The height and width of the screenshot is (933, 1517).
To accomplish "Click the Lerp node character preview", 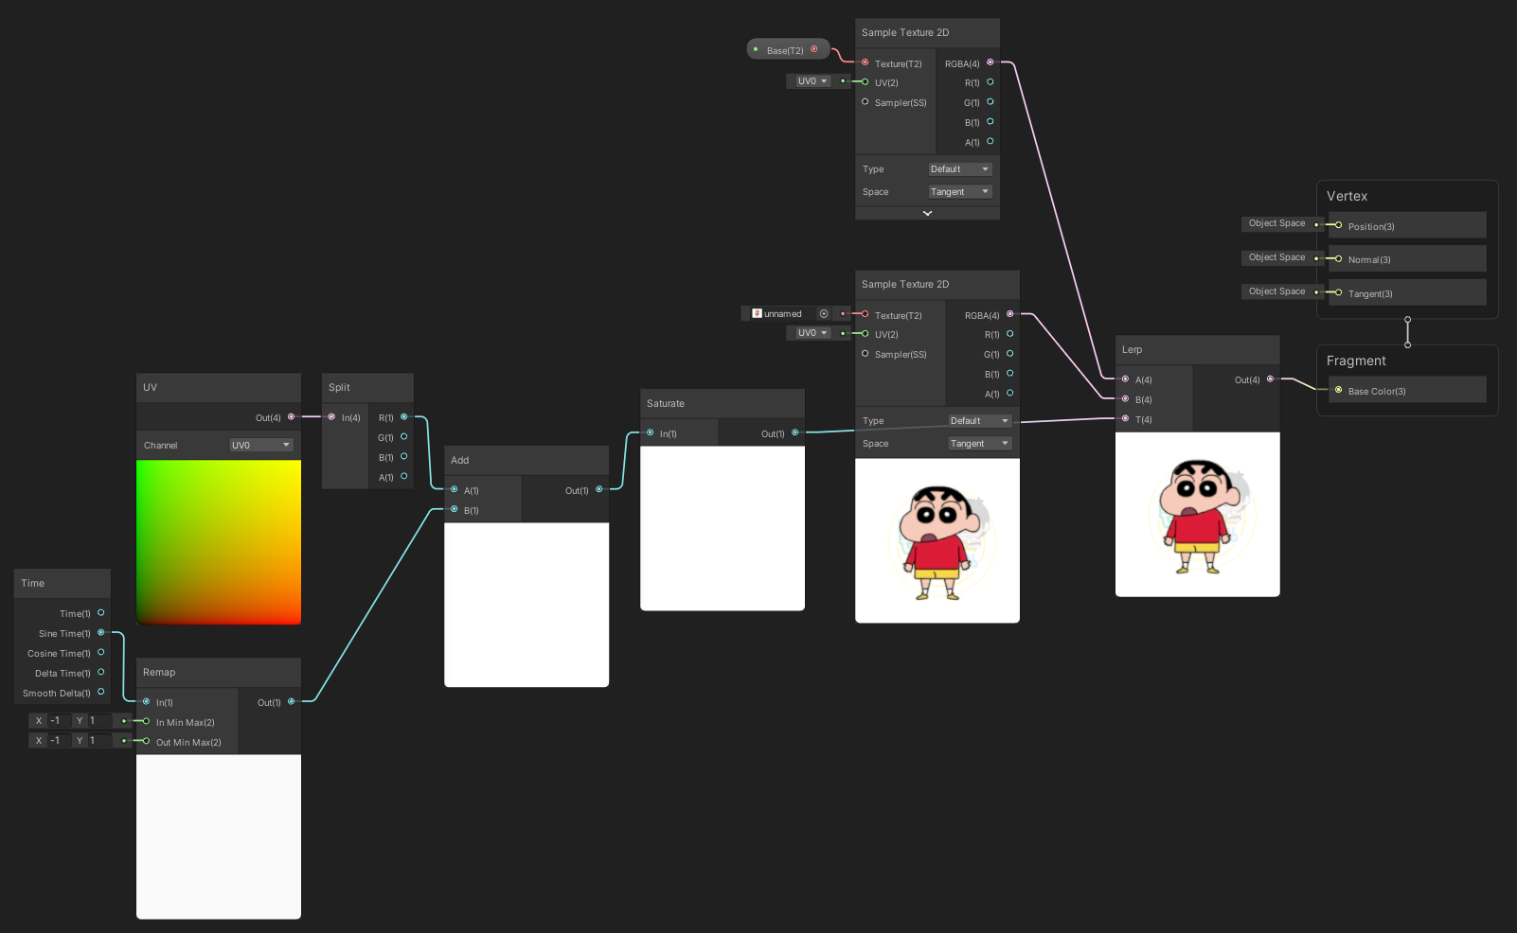I will [1198, 515].
